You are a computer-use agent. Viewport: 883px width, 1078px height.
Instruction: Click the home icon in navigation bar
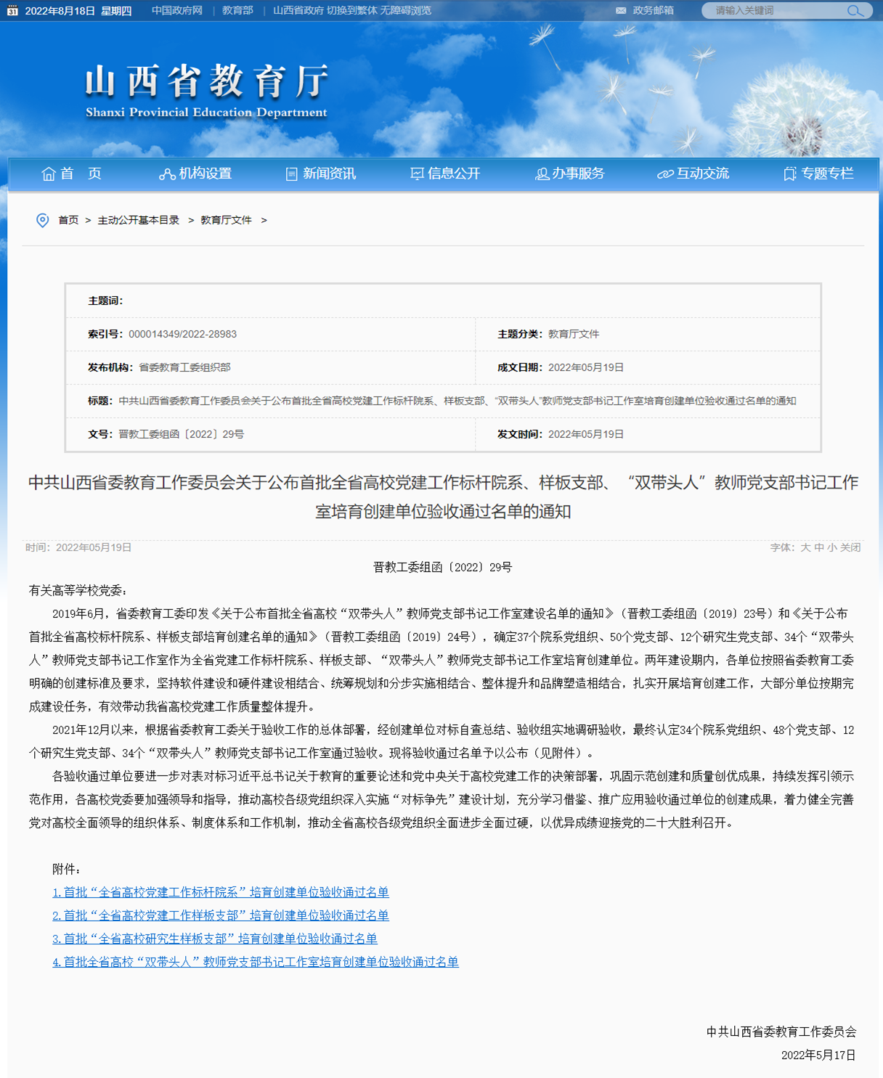(x=49, y=174)
